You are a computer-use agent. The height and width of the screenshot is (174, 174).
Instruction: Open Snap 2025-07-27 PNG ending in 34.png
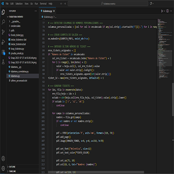(23, 62)
